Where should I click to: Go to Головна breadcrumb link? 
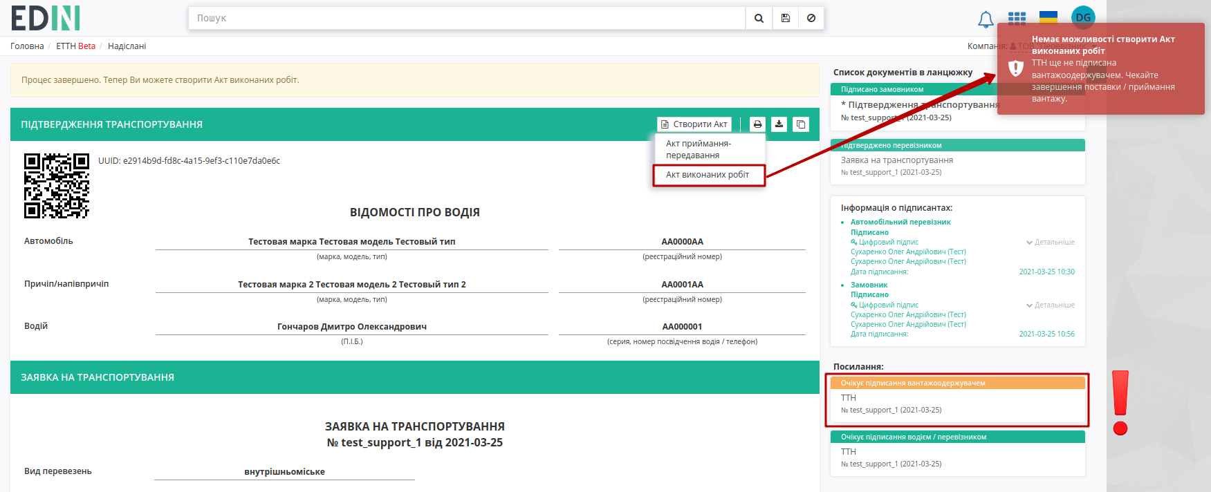coord(27,46)
